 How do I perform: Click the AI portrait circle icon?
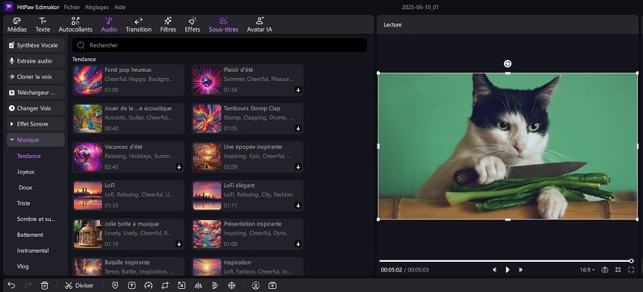(x=256, y=285)
